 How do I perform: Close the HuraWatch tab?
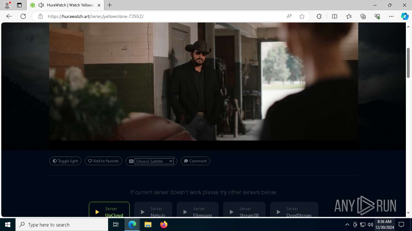[x=99, y=5]
